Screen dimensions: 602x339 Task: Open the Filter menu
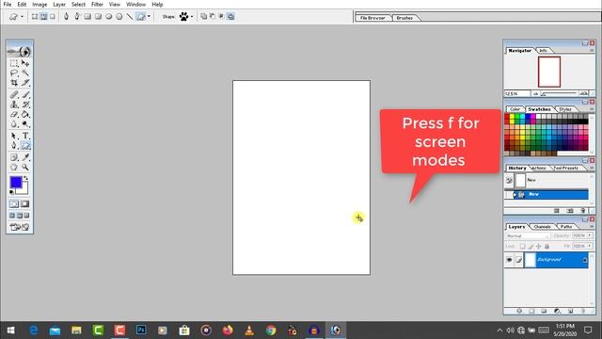pos(97,4)
